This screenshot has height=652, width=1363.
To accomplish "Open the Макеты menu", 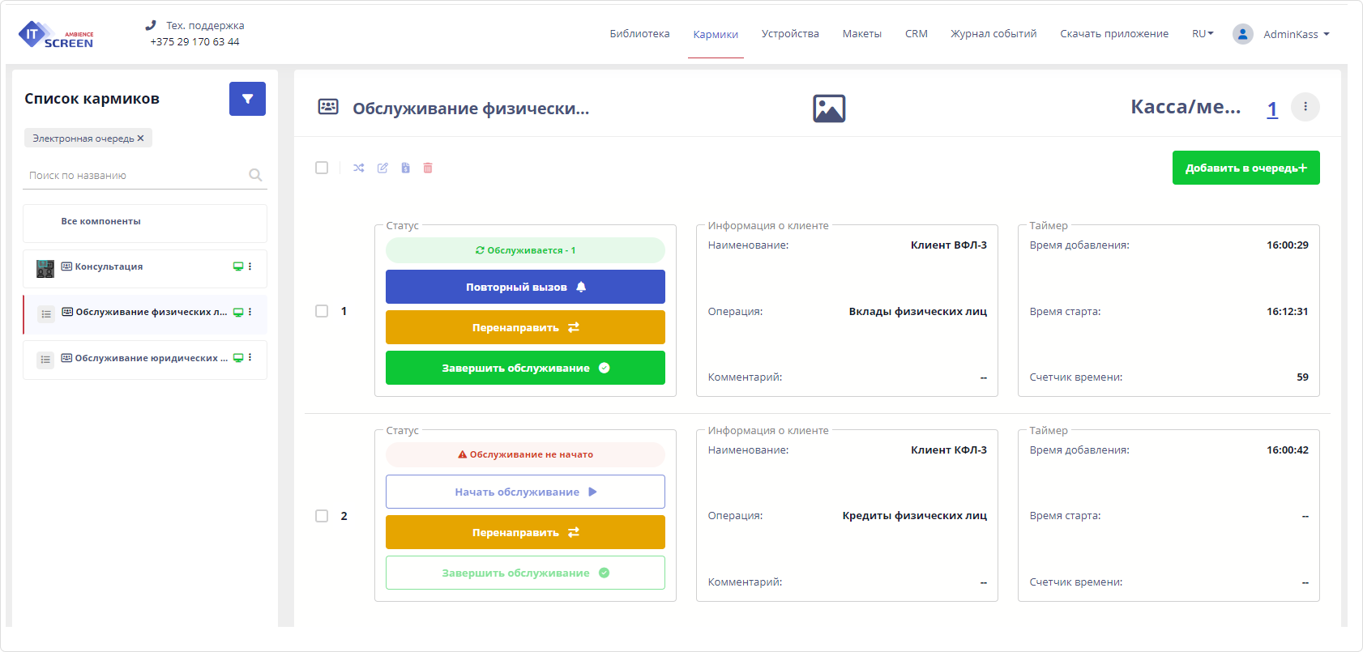I will 861,34.
